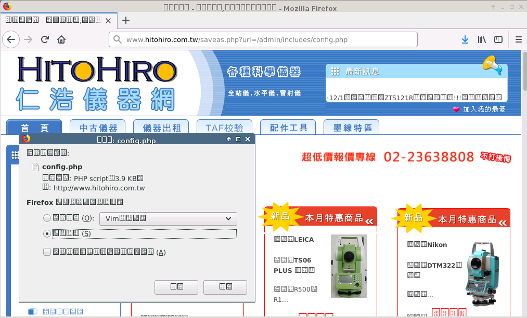Click the sidebar link beside the cube

point(63,312)
